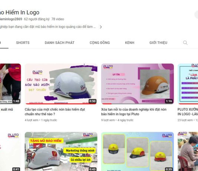Click '4 lượt xem • 1 ngày trước' text
The width and height of the screenshot is (198, 171).
pos(41,120)
